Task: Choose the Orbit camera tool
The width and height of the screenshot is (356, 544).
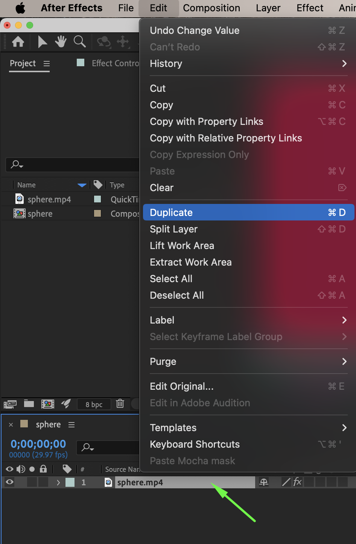Action: click(103, 42)
